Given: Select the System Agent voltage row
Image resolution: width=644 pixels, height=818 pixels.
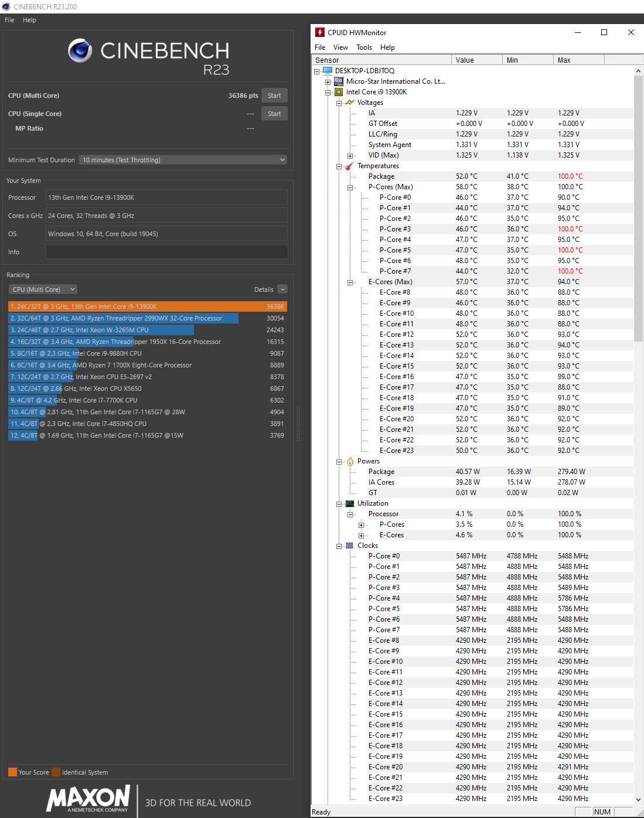Looking at the screenshot, I should point(472,145).
